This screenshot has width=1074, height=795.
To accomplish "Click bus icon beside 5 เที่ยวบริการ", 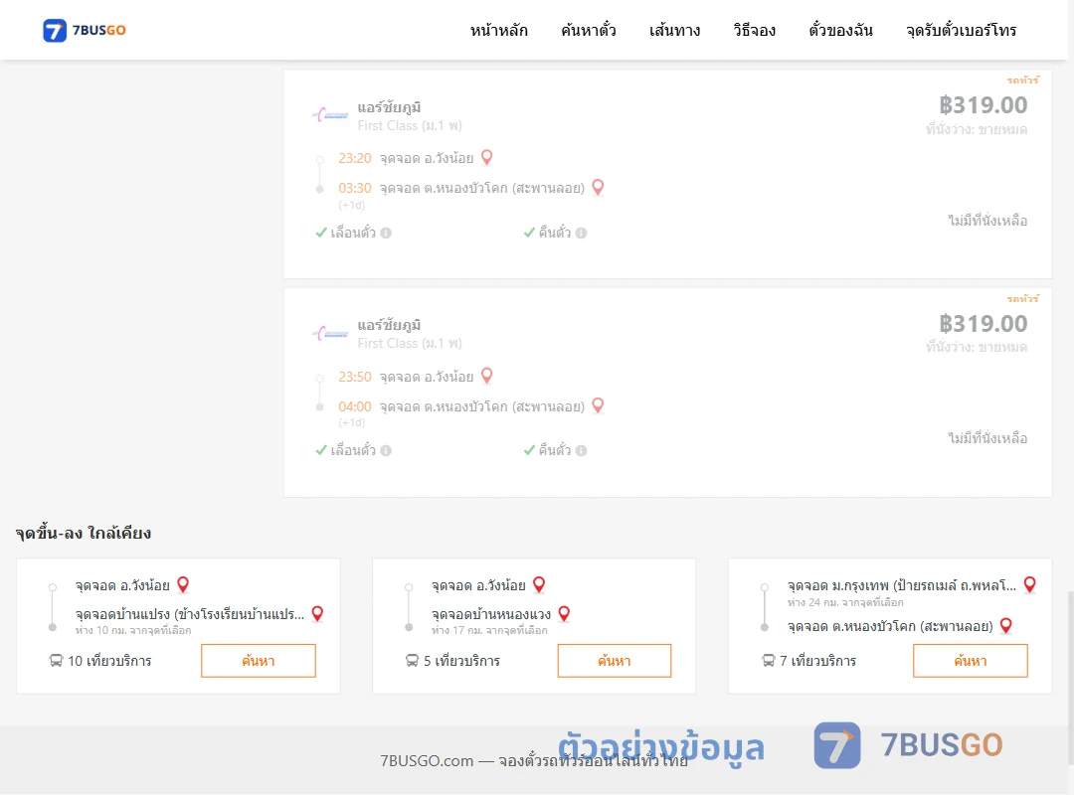I will point(412,661).
